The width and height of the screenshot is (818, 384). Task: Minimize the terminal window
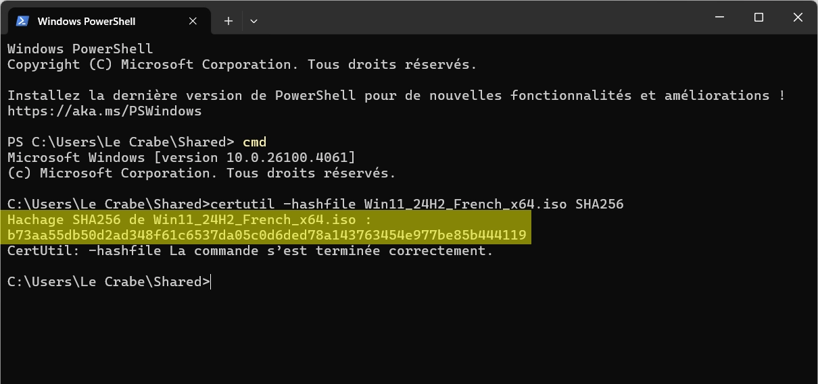(x=719, y=18)
